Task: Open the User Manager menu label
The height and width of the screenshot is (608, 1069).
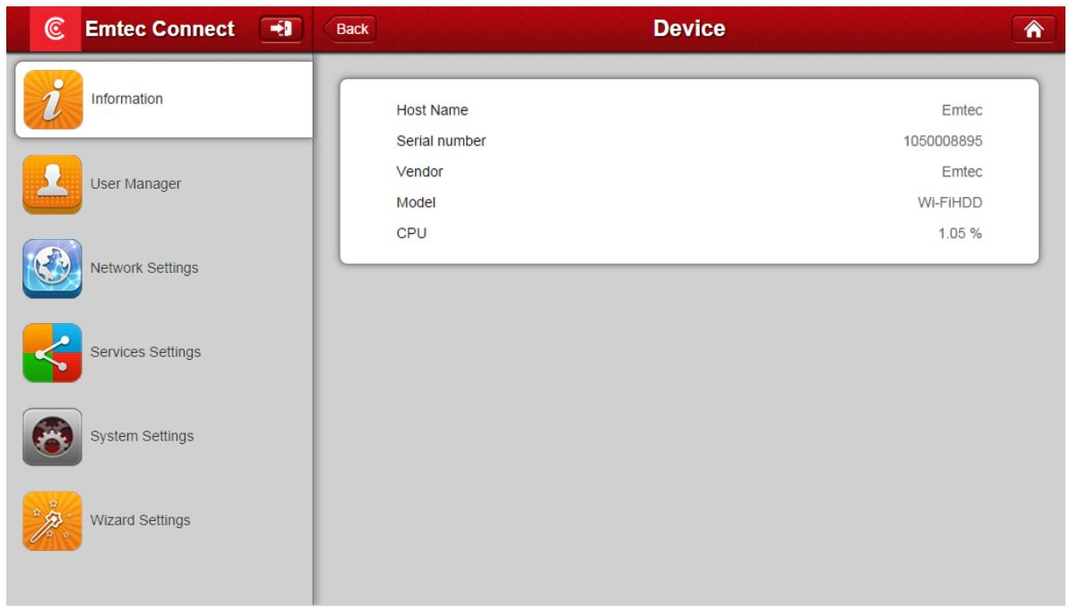Action: click(136, 184)
